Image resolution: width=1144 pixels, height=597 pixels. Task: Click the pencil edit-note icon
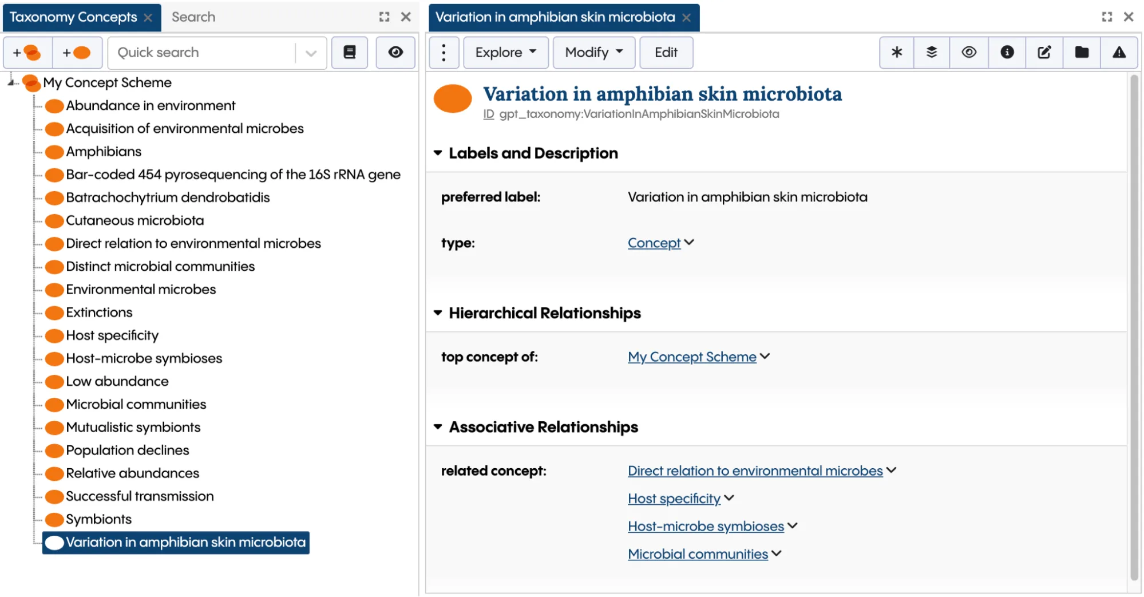(1044, 53)
